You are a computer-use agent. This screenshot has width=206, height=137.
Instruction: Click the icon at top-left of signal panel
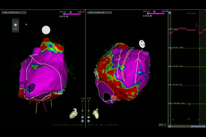click(x=170, y=13)
